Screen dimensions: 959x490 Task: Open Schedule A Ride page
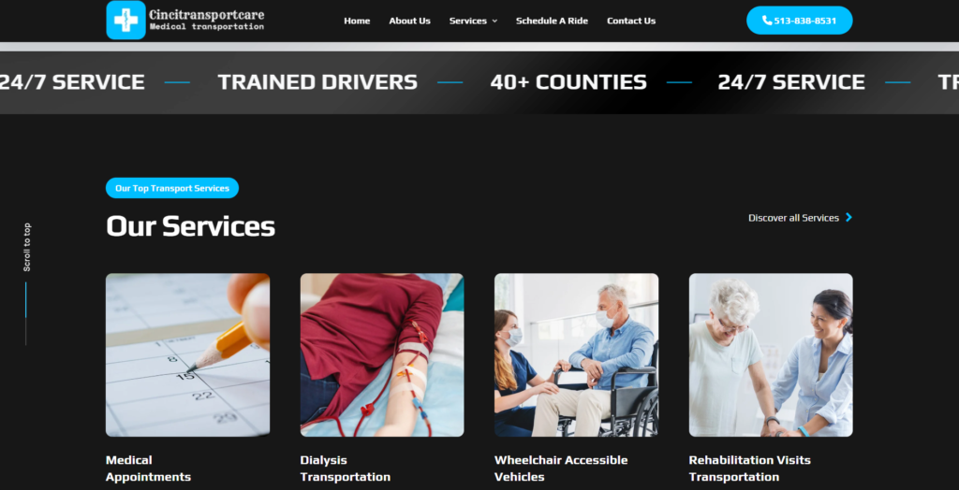pos(552,21)
